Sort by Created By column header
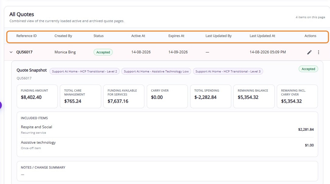Image resolution: width=330 pixels, height=184 pixels. (63, 36)
